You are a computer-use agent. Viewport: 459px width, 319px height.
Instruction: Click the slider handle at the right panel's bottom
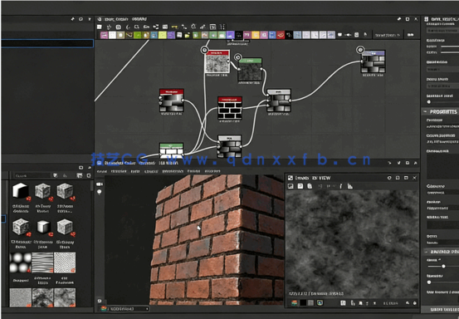pos(429,282)
